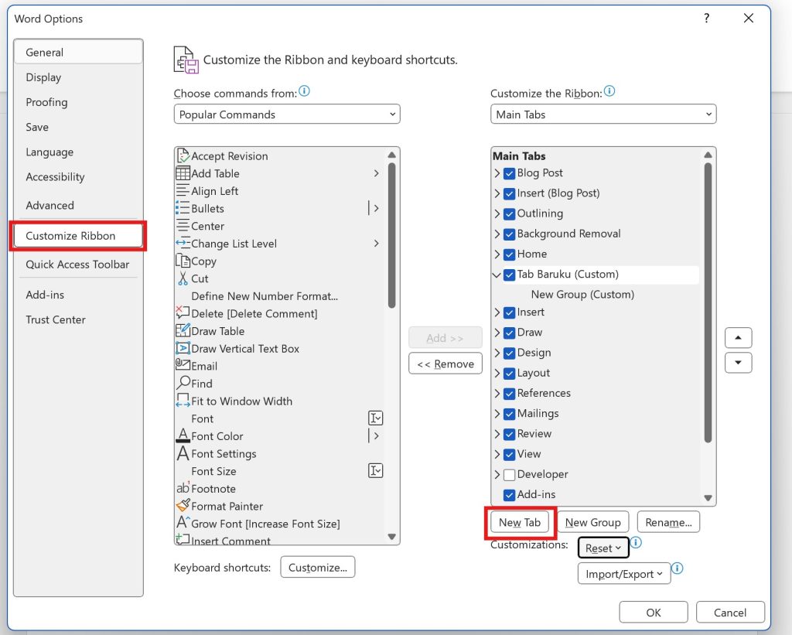
Task: Select the Add Table grid icon
Action: tap(183, 173)
